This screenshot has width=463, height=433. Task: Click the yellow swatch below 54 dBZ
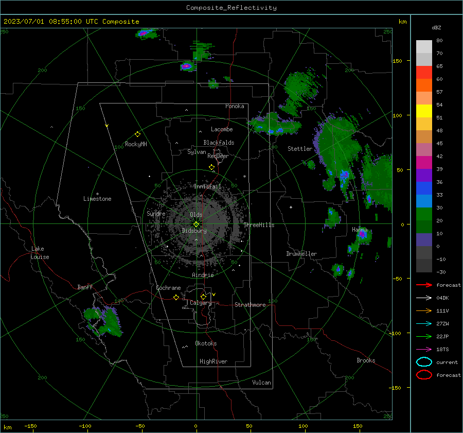click(x=424, y=111)
